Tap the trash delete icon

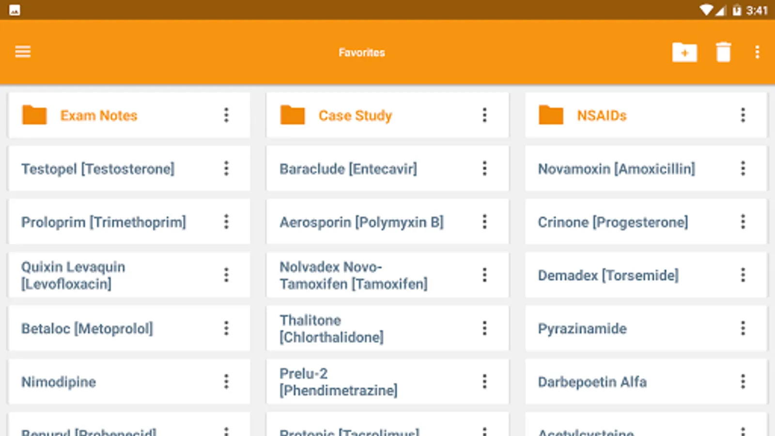723,52
